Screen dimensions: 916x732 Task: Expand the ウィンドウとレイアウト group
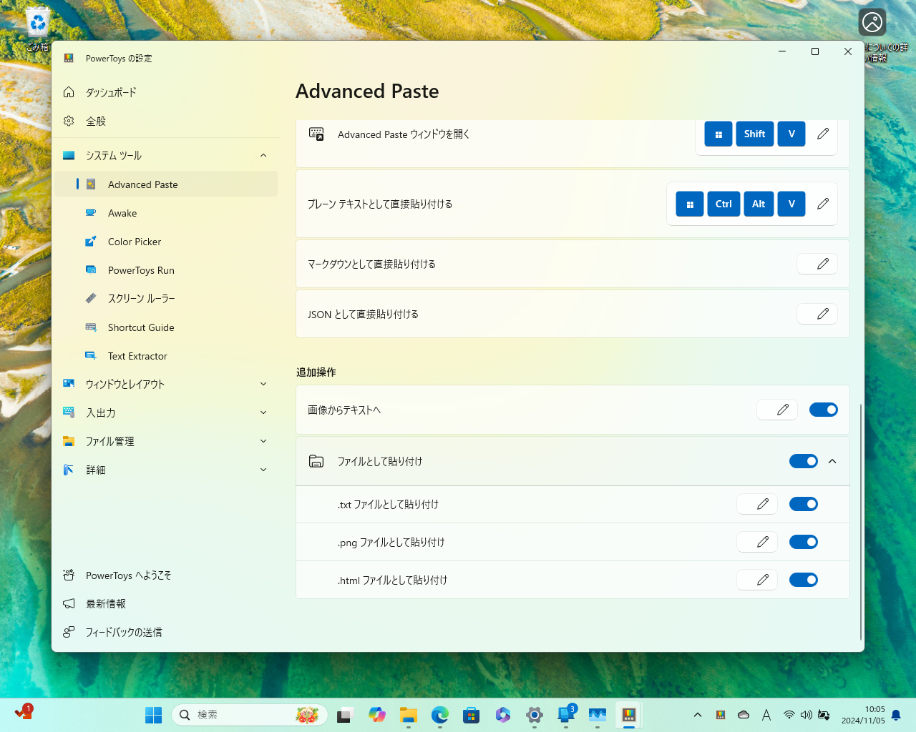166,384
